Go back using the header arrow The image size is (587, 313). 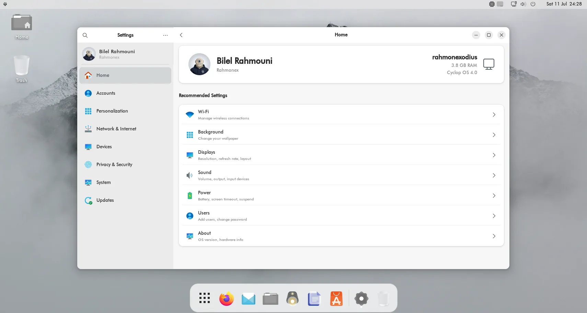181,35
